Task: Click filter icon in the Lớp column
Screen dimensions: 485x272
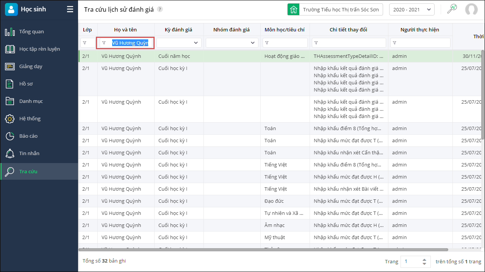Action: [84, 43]
